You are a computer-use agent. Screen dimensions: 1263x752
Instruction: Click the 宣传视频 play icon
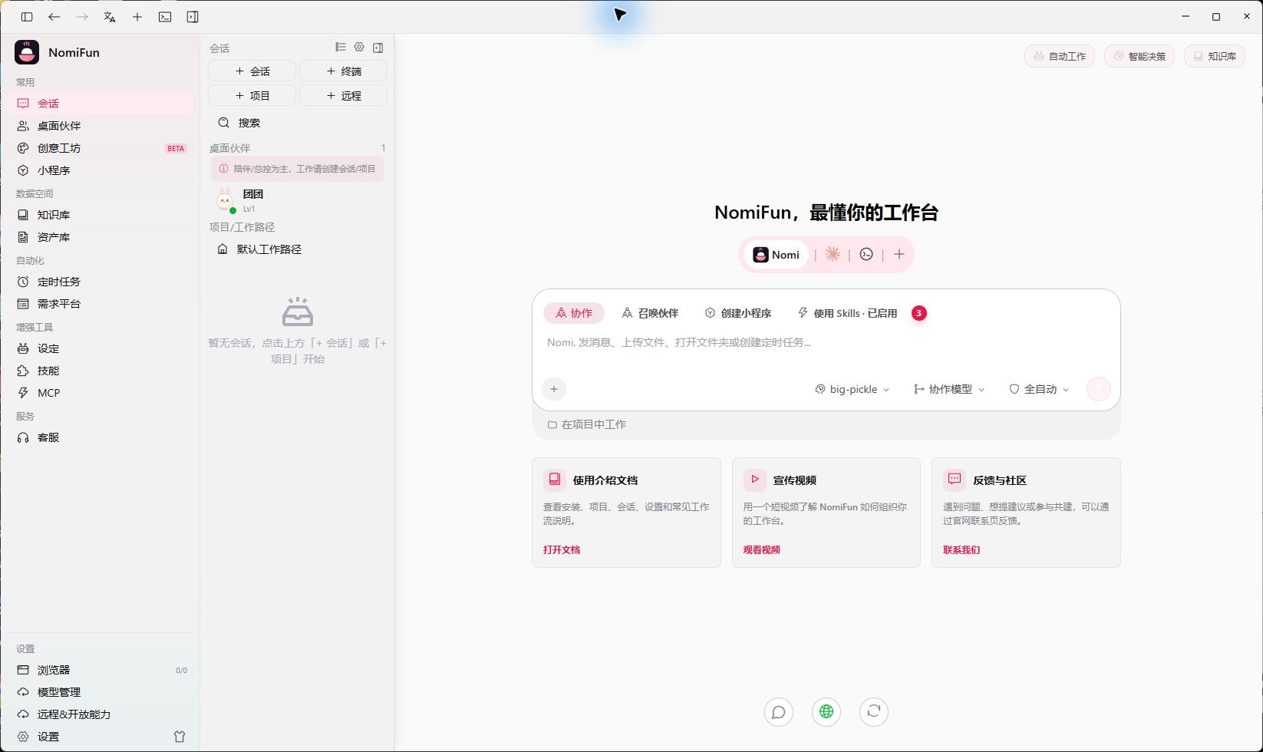coord(754,480)
